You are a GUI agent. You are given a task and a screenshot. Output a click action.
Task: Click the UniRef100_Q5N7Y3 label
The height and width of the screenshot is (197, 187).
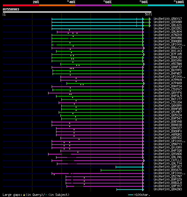[168, 144]
